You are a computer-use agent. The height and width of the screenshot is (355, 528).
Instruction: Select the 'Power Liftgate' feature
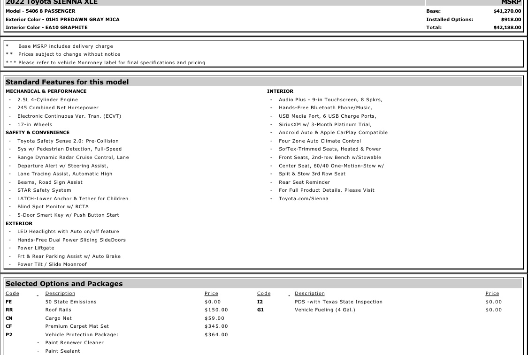pyautogui.click(x=36, y=248)
